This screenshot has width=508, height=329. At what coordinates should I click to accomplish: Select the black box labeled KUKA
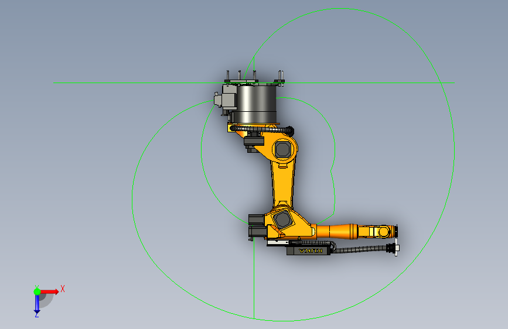tap(308, 251)
